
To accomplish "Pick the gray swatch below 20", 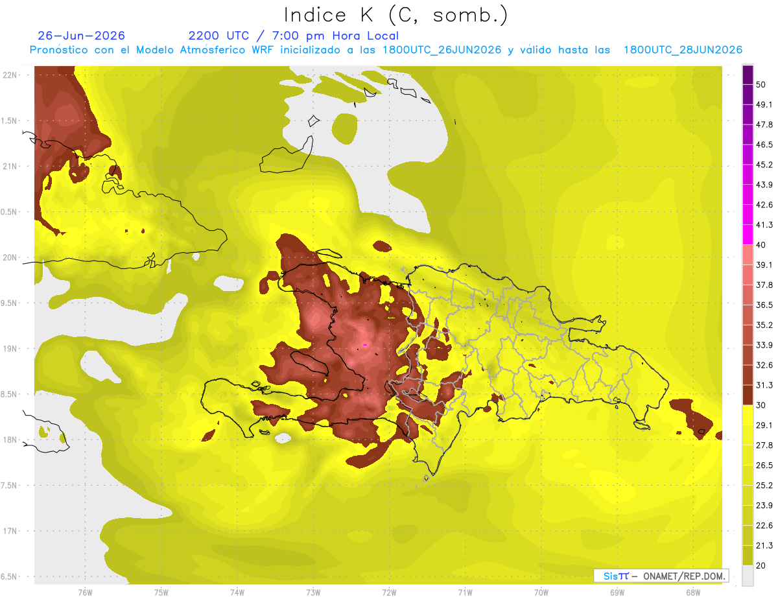I will point(748,576).
